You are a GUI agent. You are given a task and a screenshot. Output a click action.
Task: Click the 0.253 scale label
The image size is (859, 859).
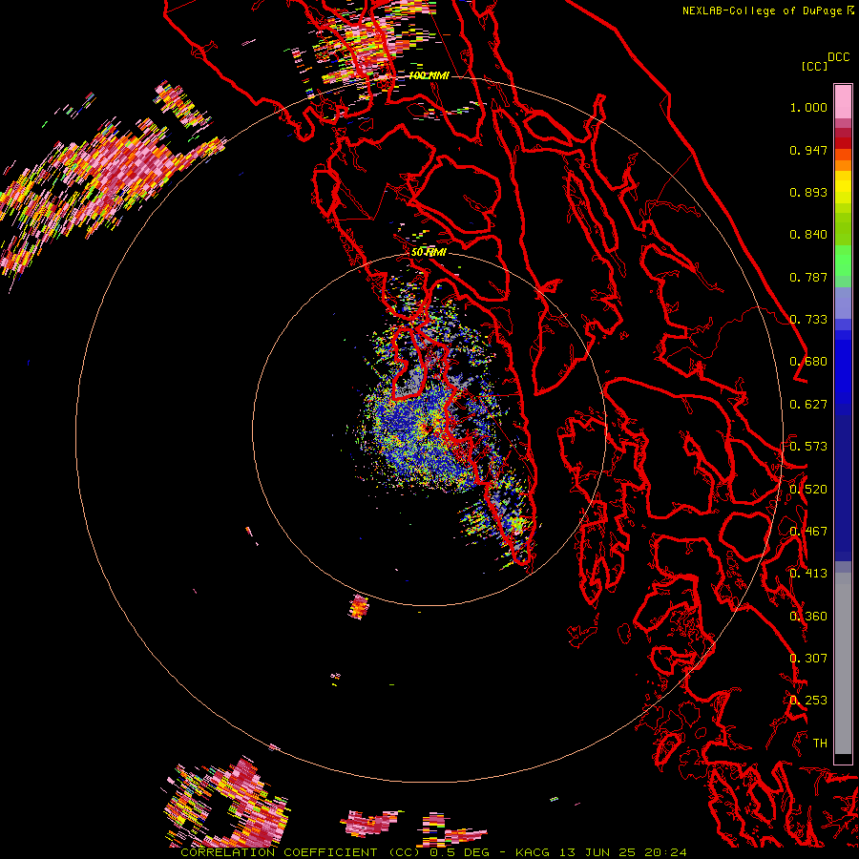tap(808, 701)
